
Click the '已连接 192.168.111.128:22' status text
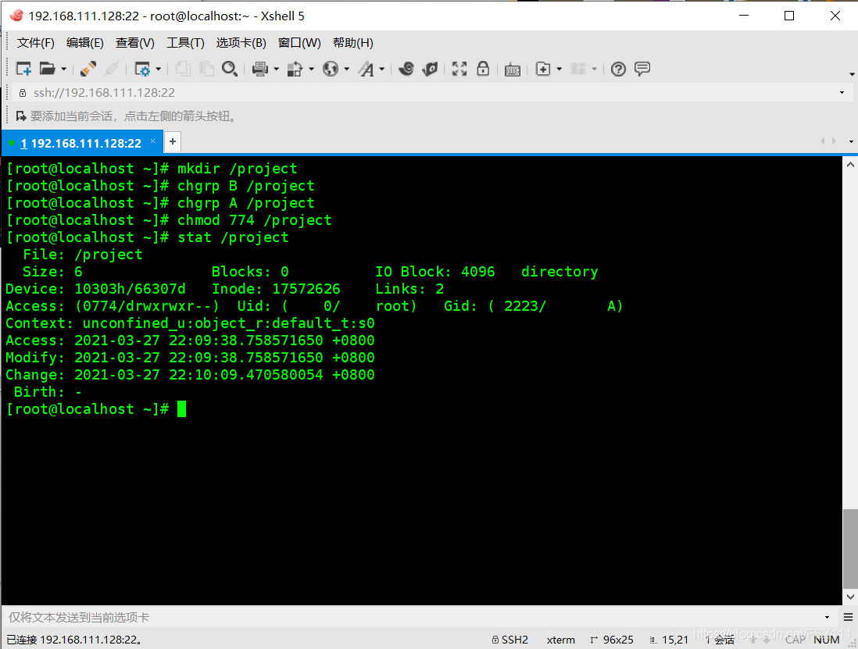74,640
